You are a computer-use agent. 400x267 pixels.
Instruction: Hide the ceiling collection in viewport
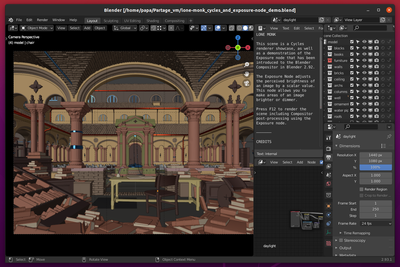coord(364,79)
